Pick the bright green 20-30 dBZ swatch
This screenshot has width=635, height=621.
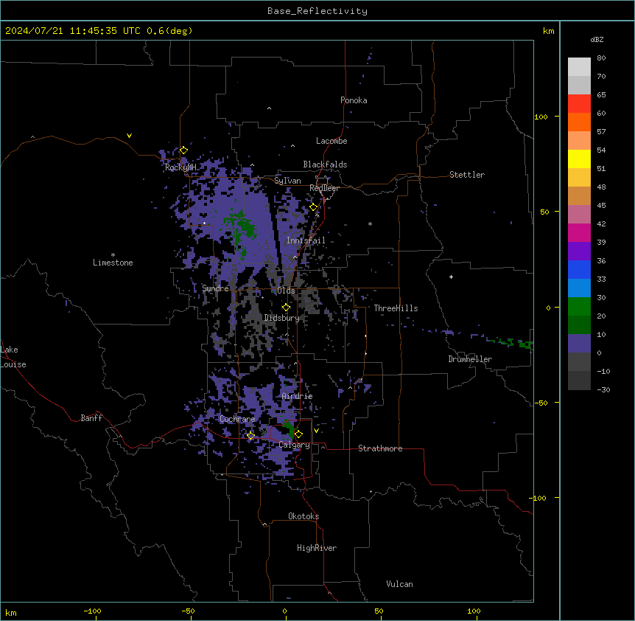[579, 307]
